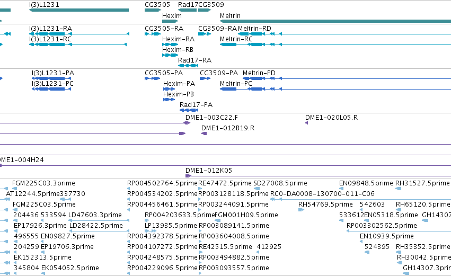Open the RE42515.5prime EST label
Screen dimensions: 451x276
click(x=226, y=247)
